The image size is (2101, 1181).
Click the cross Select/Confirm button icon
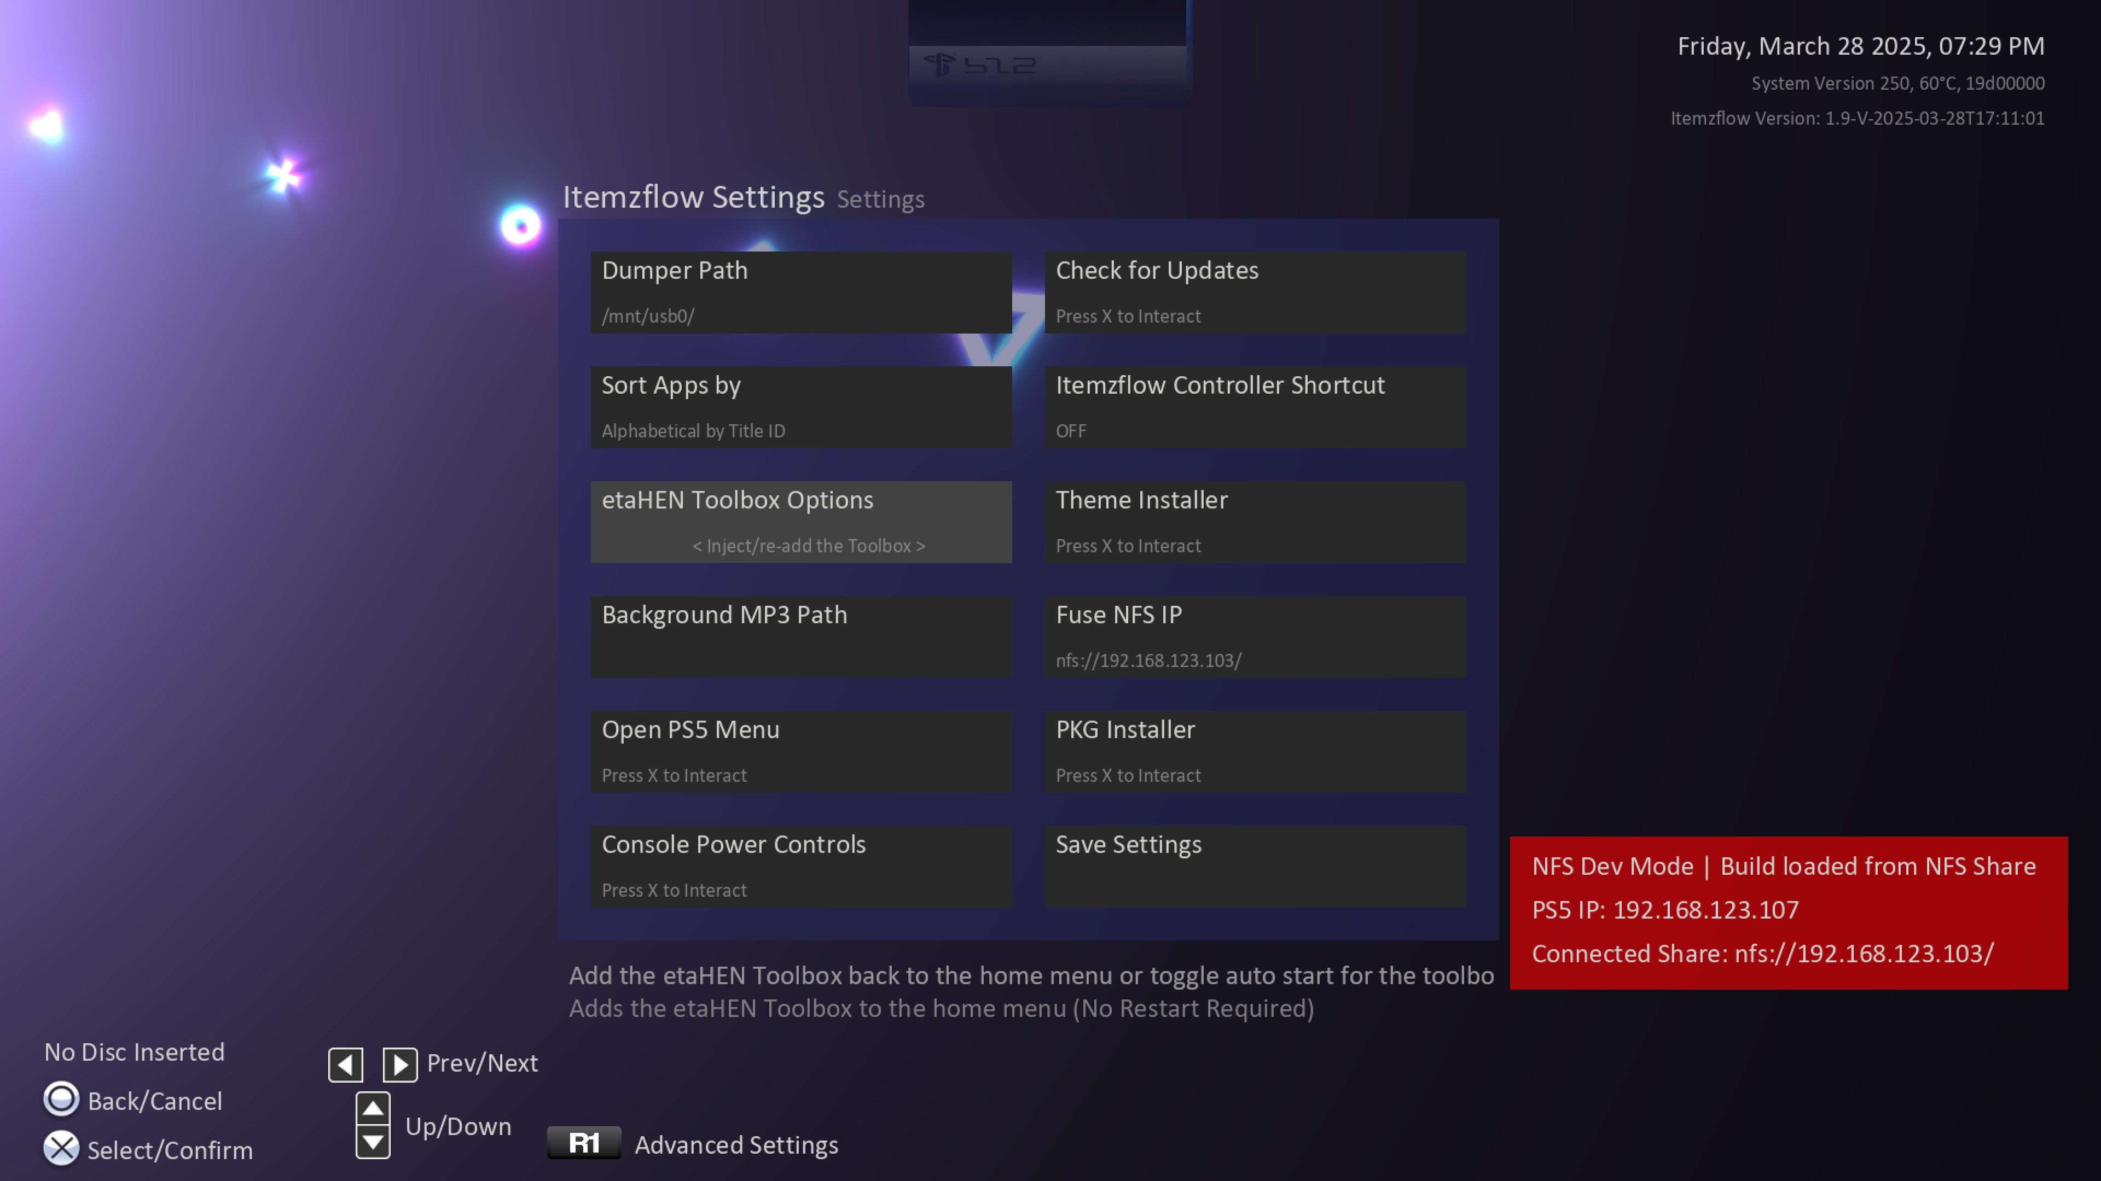(x=61, y=1149)
